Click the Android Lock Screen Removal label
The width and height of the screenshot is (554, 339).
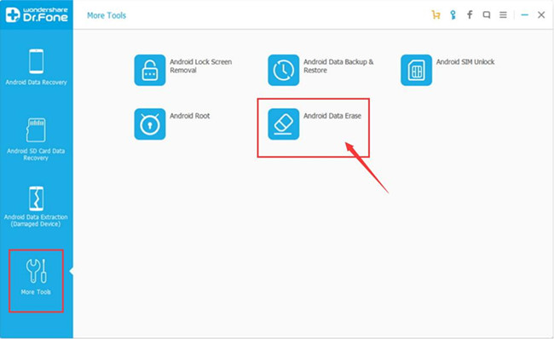200,66
